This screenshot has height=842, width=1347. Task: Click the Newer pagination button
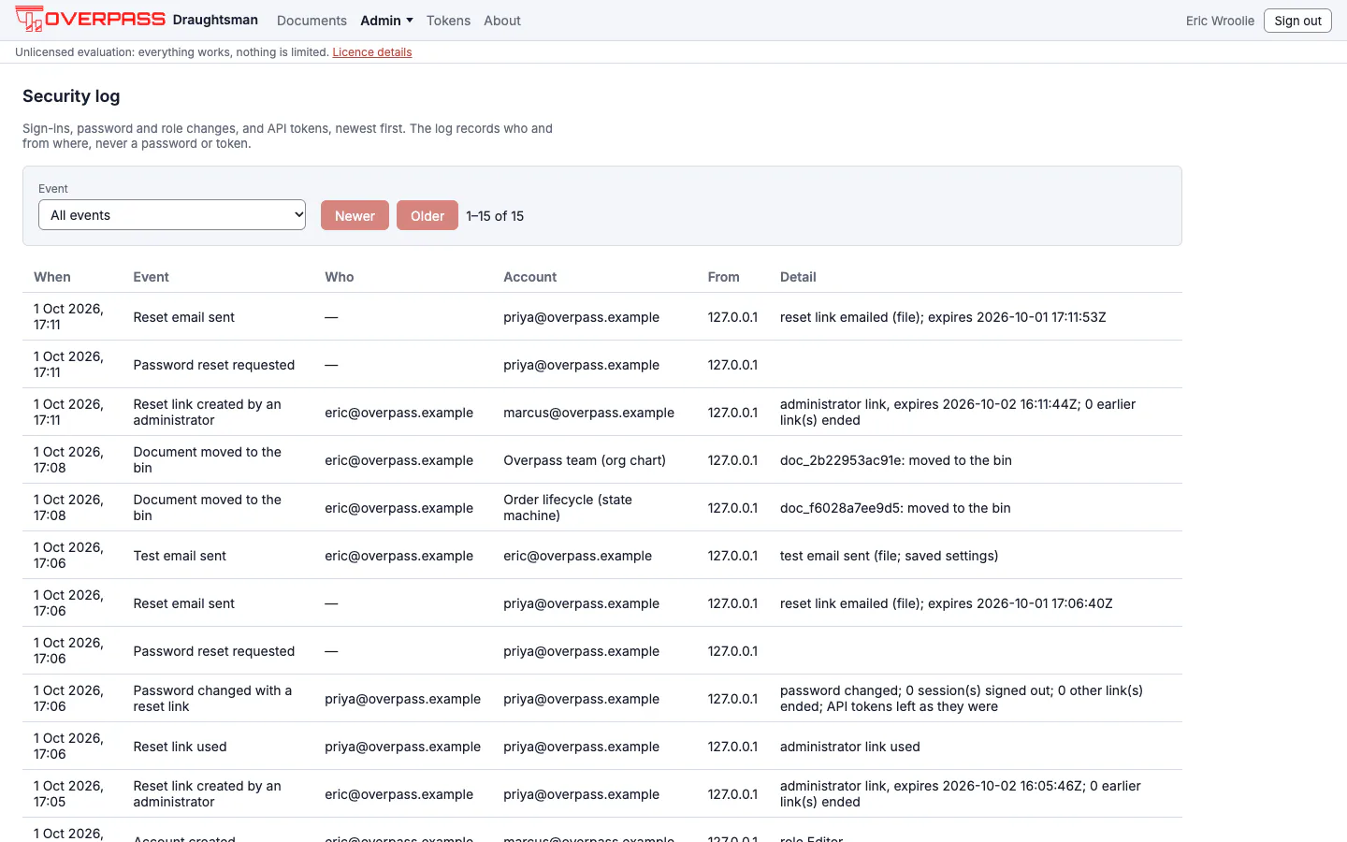click(x=355, y=215)
